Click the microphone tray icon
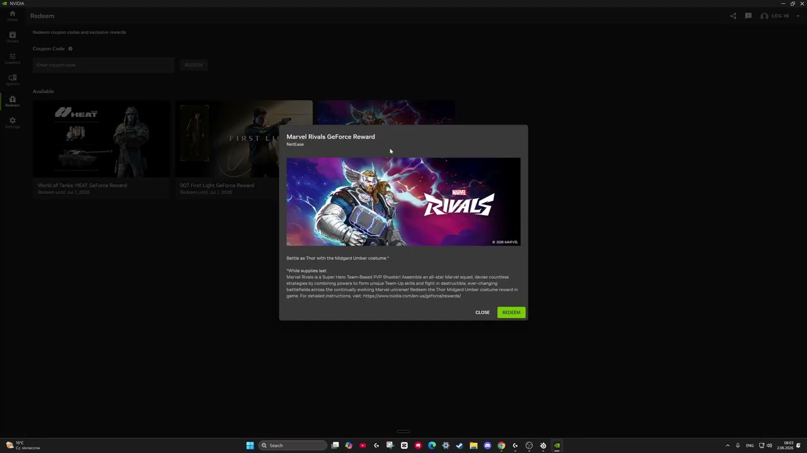 [738, 445]
